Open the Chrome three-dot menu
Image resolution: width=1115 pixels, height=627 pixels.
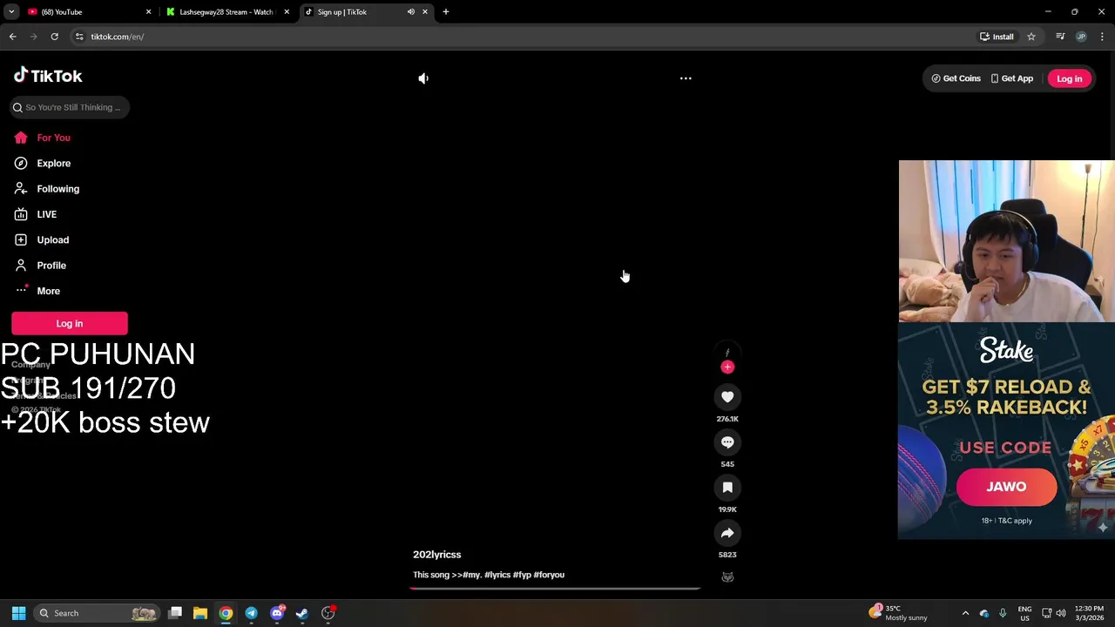[1103, 37]
